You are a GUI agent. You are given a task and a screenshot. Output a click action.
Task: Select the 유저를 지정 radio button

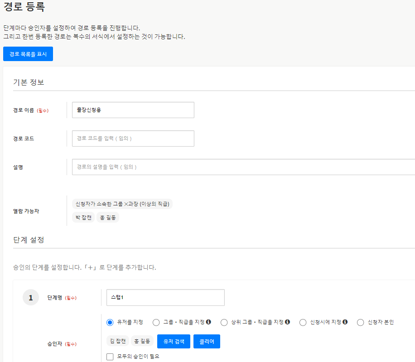[x=110, y=323]
